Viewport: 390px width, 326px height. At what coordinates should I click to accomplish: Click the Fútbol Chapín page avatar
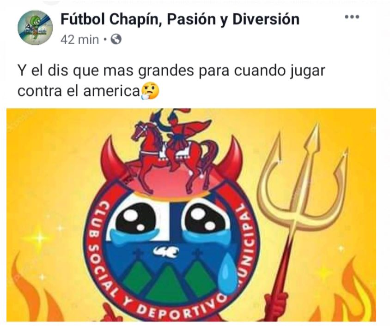coord(35,27)
